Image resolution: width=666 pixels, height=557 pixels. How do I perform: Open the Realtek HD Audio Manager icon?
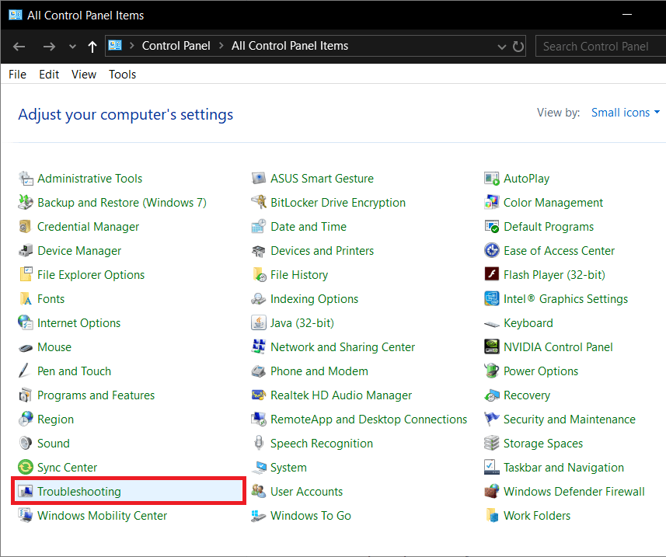(x=258, y=395)
